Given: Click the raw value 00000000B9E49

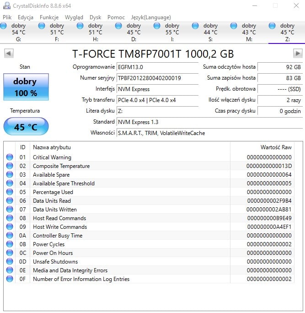Looking at the screenshot, I should pyautogui.click(x=269, y=218).
